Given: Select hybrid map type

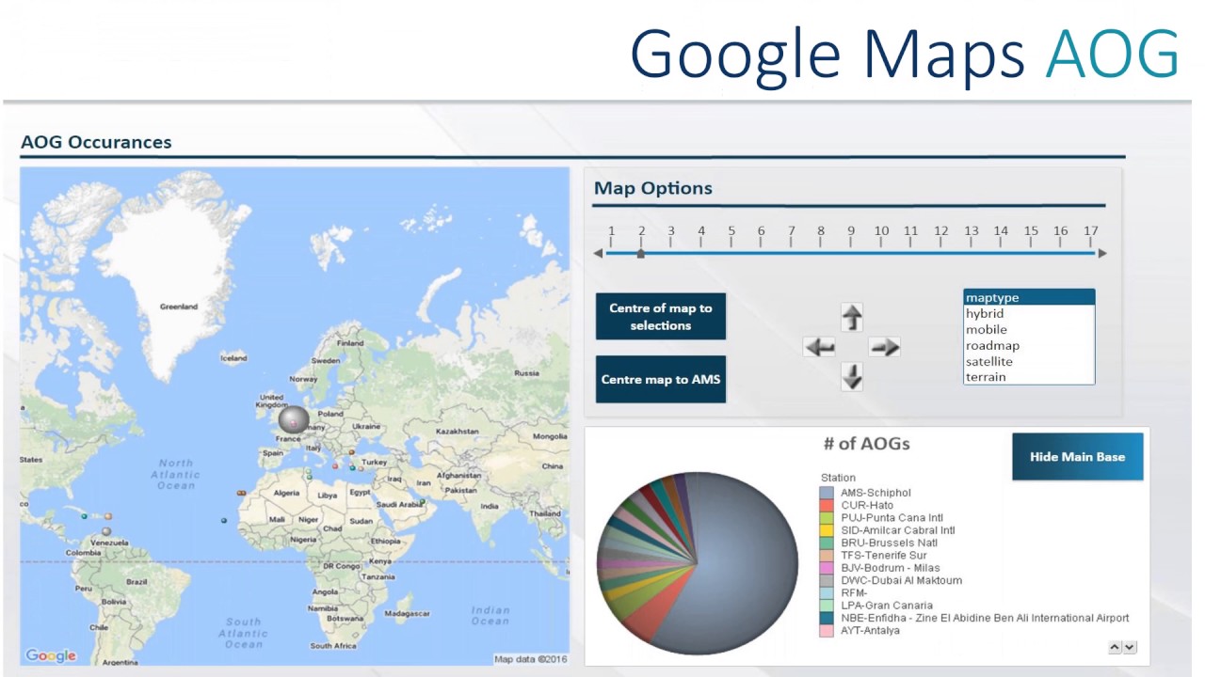Looking at the screenshot, I should tap(1029, 314).
